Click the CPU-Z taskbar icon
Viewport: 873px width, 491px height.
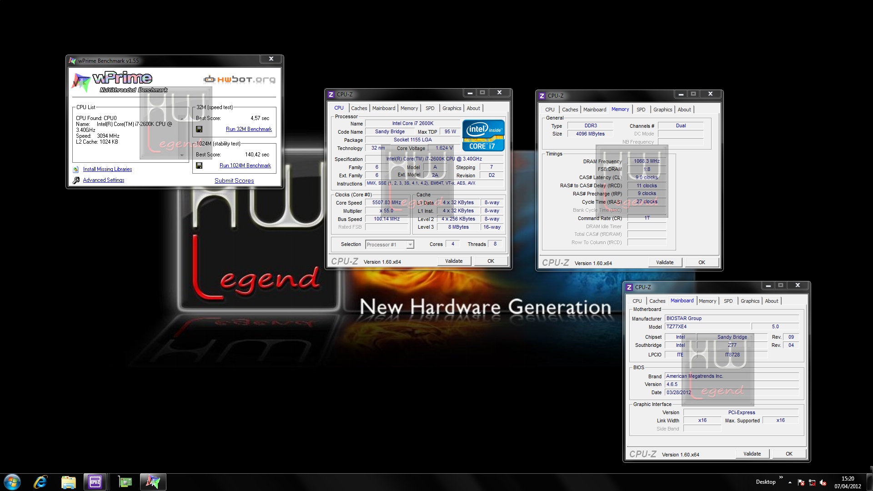click(x=95, y=482)
